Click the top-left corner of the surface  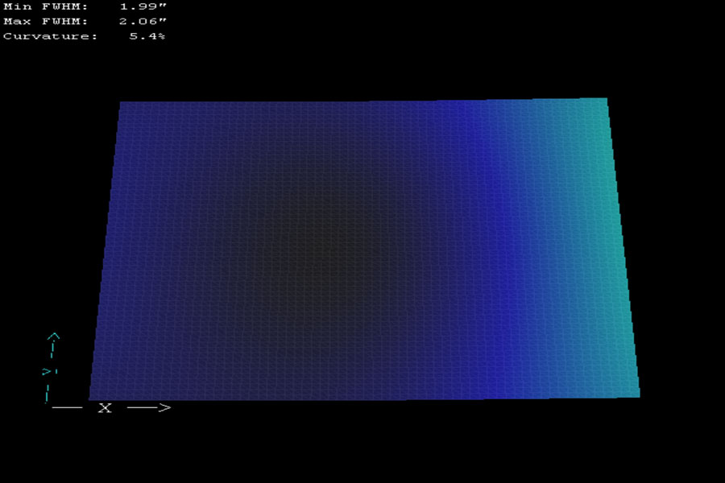122,104
